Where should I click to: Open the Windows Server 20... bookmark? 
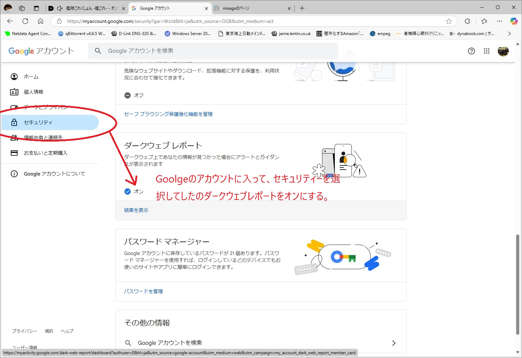pos(188,34)
